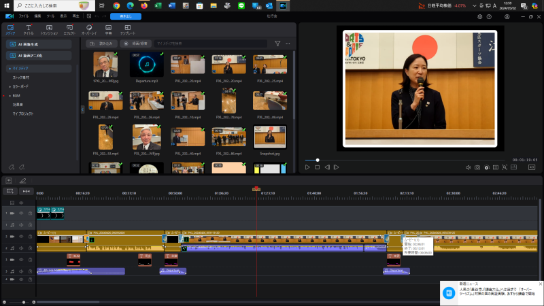Click the preview zoom magnifier icon
The width and height of the screenshot is (544, 306).
pos(505,167)
